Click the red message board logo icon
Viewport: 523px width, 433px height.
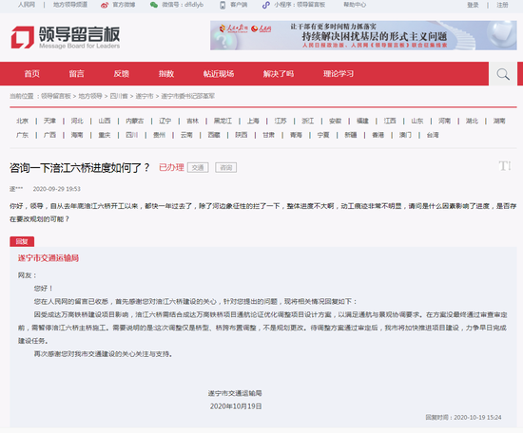coord(23,37)
